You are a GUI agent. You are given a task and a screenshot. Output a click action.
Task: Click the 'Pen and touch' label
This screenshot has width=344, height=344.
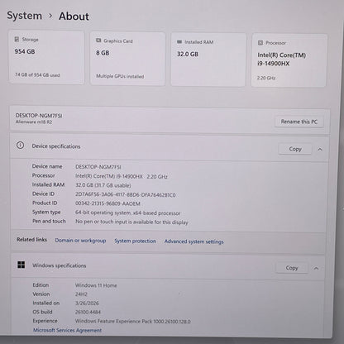(49, 221)
